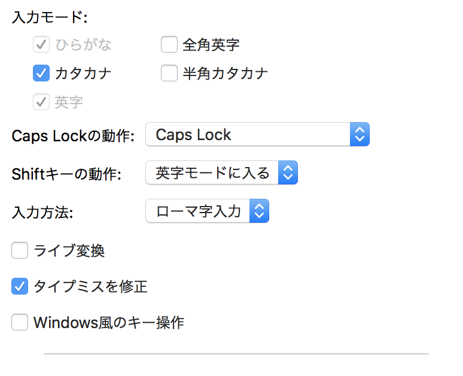Screen dimensions: 463x376
Task: Click the 入力方法 label text
Action: 42,212
